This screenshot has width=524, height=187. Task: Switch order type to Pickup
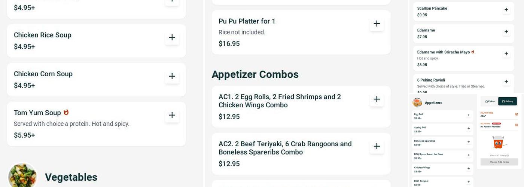point(490,101)
